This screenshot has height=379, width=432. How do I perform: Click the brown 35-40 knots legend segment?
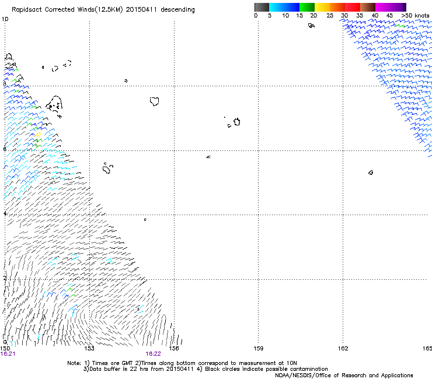(x=368, y=7)
